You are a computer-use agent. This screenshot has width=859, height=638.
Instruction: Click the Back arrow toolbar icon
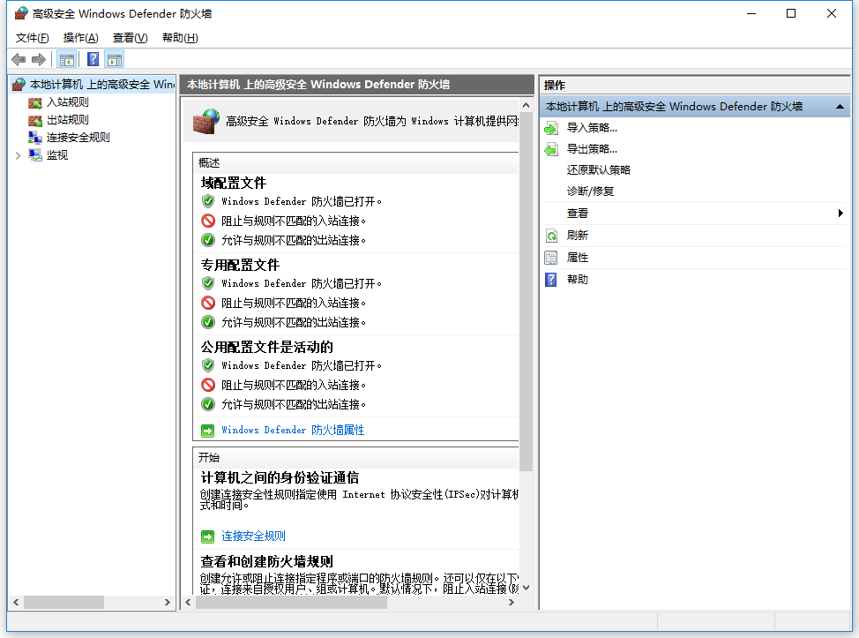pos(19,59)
